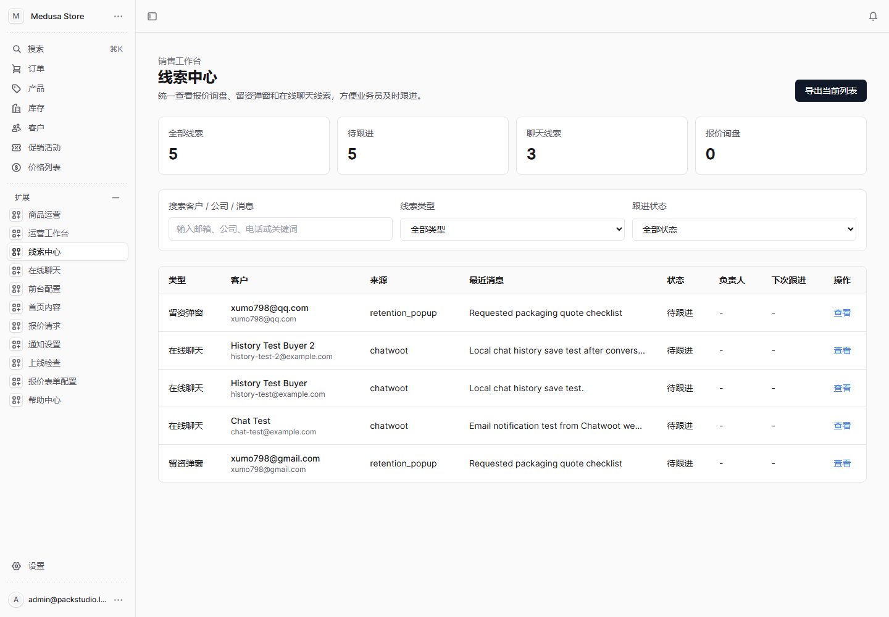Go to 在线聊天 page
This screenshot has height=617, width=889.
[68, 270]
